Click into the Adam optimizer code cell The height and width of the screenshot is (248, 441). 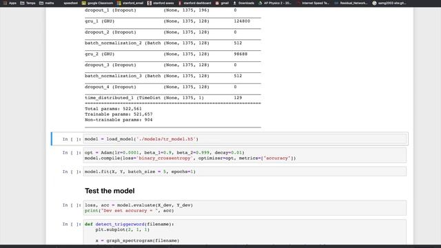245,155
